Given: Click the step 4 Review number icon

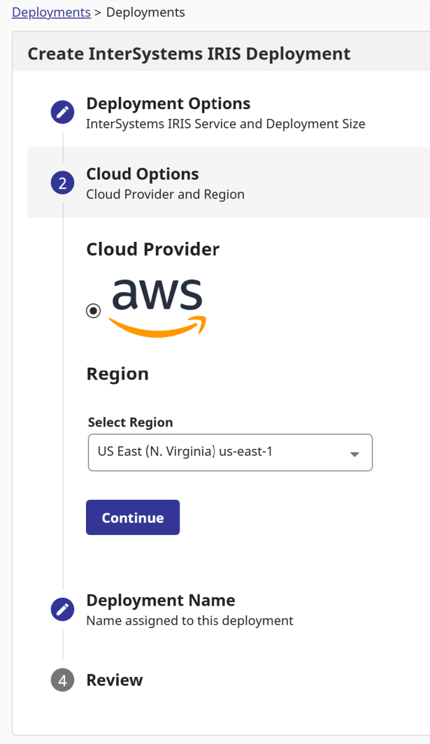Looking at the screenshot, I should (x=62, y=680).
